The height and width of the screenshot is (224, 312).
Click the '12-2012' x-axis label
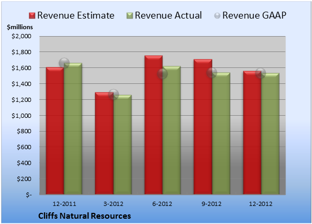261,204
